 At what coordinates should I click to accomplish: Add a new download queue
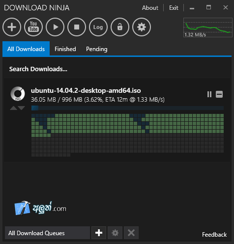coord(99,233)
